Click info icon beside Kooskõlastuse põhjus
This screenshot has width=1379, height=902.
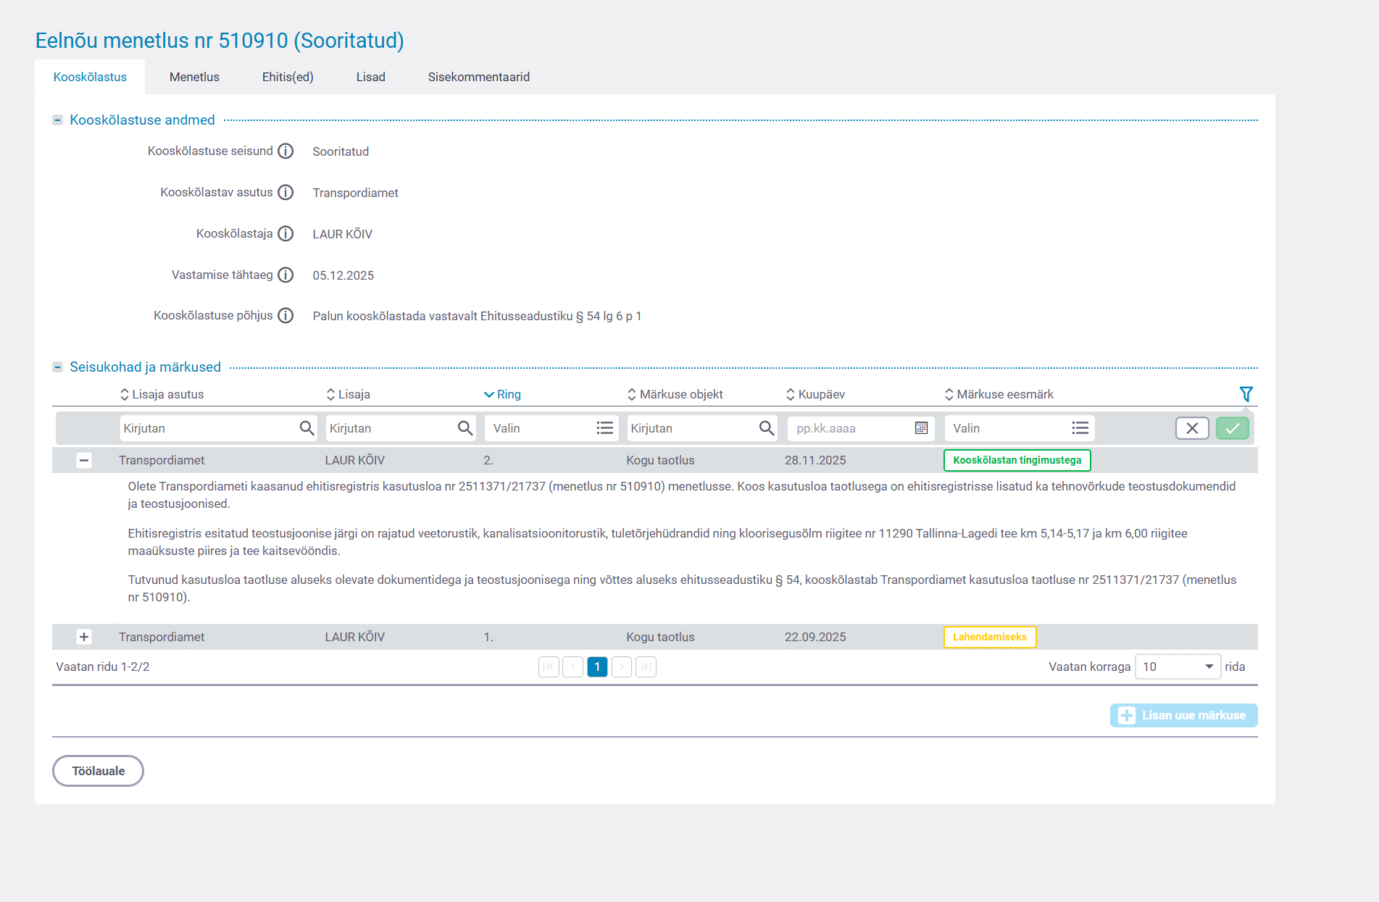coord(286,316)
